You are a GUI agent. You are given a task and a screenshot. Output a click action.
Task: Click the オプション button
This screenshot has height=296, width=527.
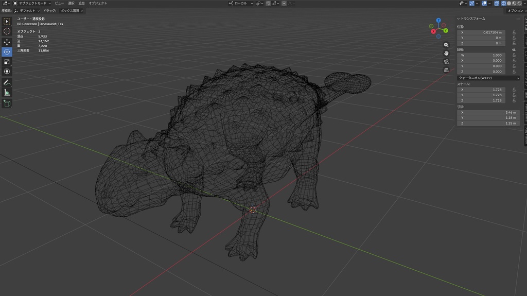(x=515, y=10)
